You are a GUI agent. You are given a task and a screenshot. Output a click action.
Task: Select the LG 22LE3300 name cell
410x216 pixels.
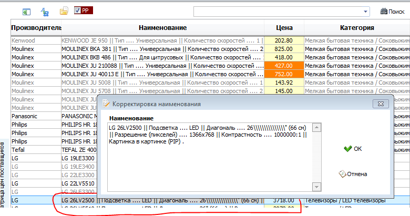pos(79,175)
